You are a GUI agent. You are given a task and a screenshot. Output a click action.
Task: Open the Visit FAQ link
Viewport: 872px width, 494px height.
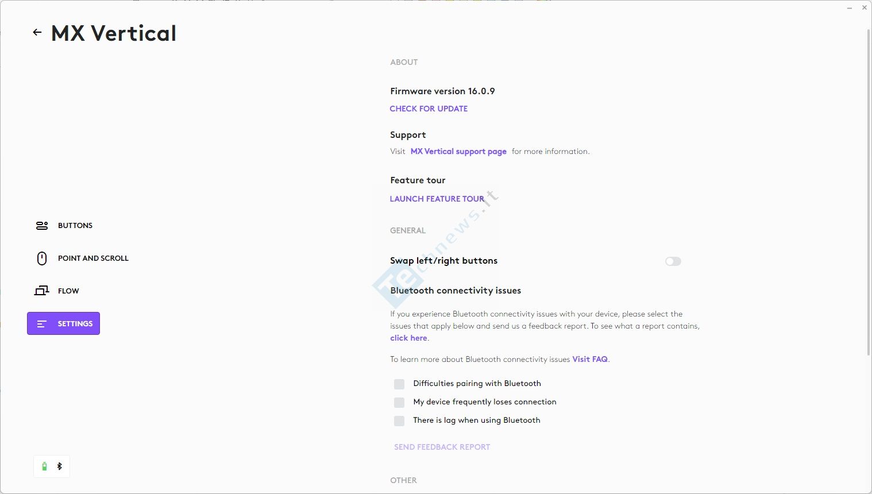(590, 360)
